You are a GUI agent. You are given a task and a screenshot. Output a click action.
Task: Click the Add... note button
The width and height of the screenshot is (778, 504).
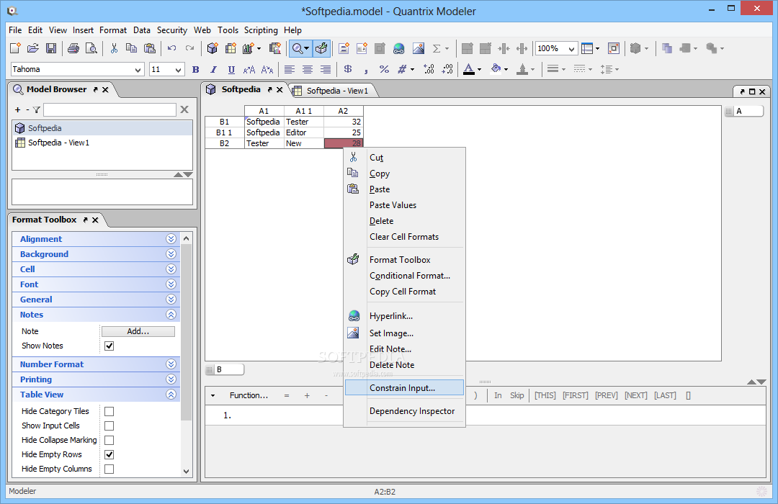(x=138, y=331)
